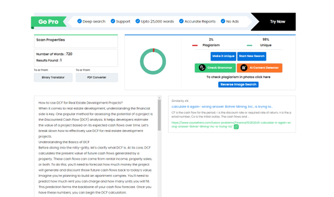
Task: Click the Upto 25,000 words checkmark icon
Action: coord(138,21)
